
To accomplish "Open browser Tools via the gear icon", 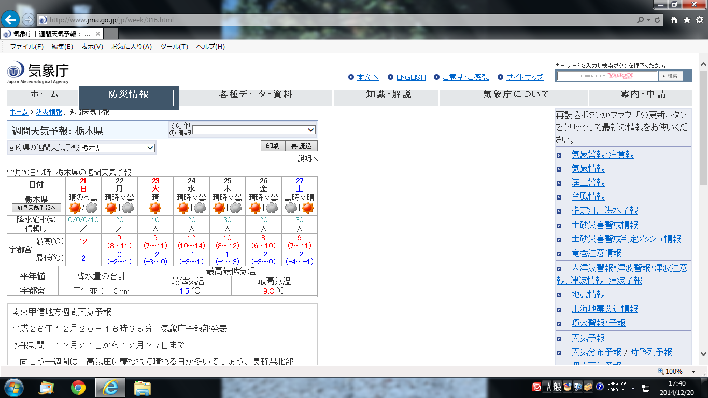I will (699, 20).
